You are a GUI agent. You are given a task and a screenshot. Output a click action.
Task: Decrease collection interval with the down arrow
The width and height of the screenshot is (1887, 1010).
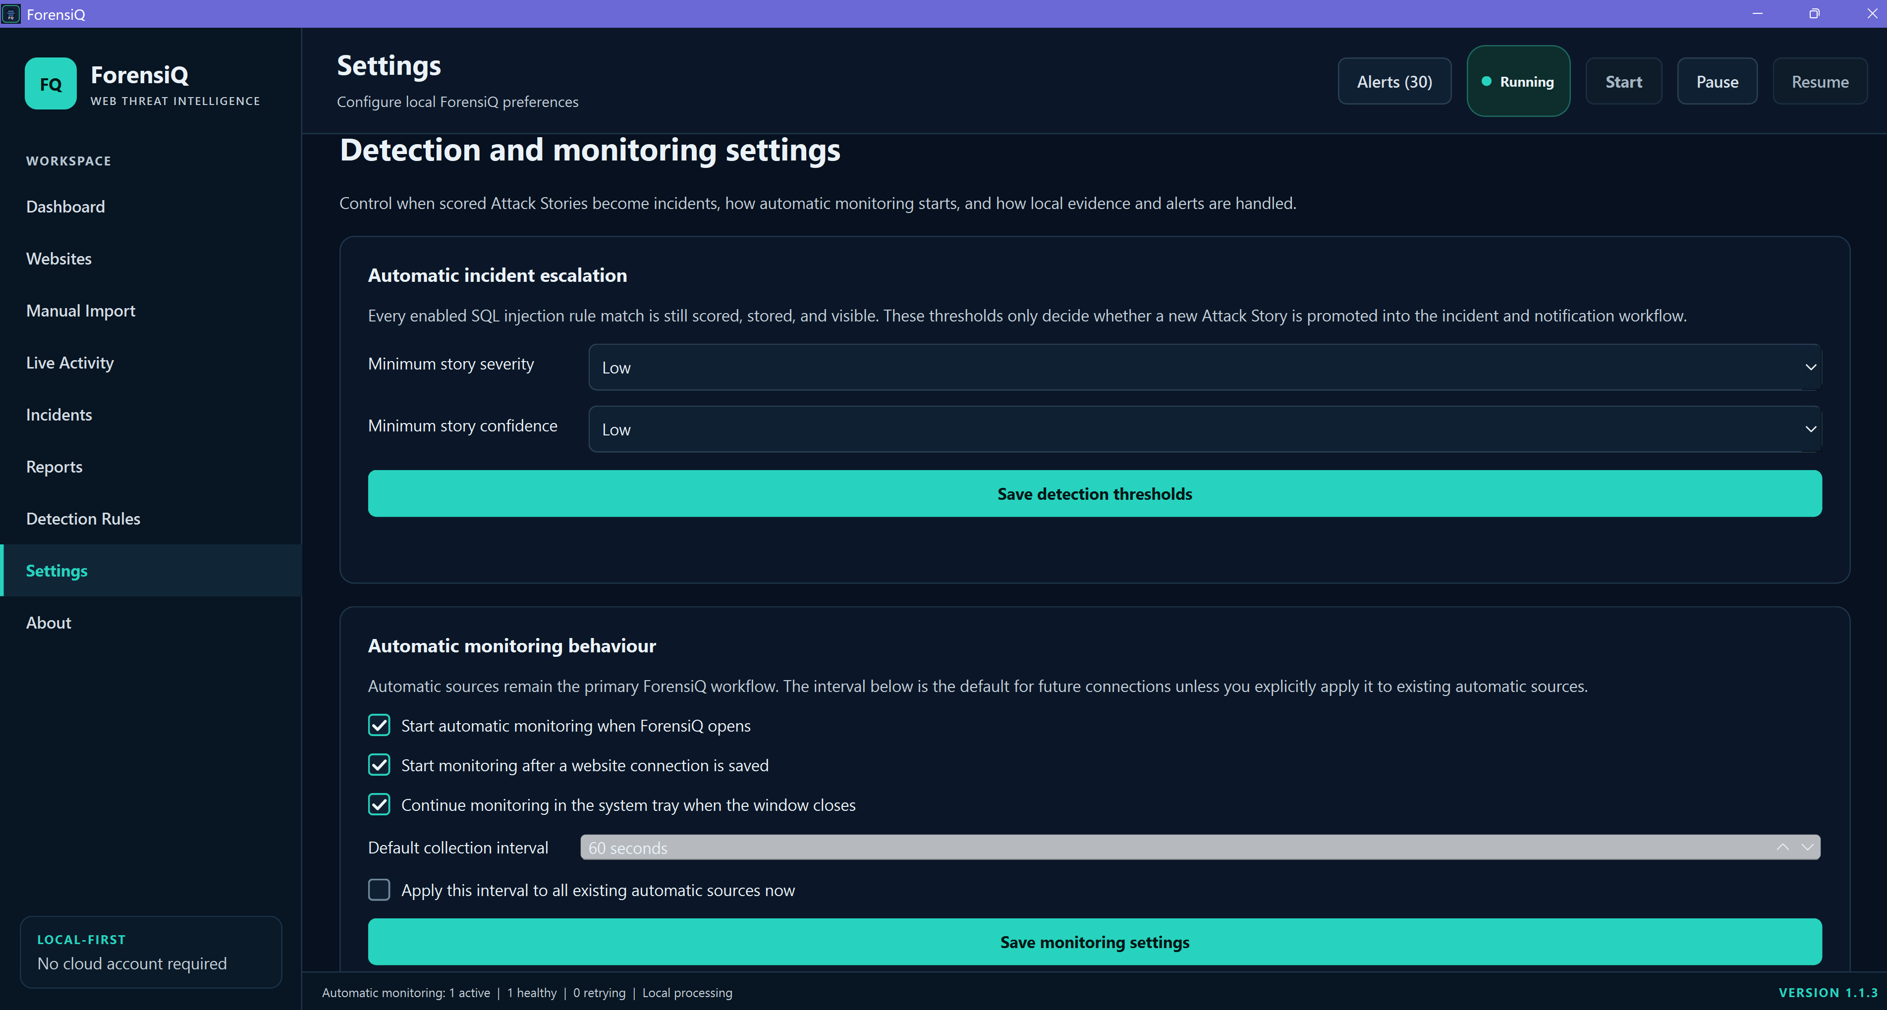click(x=1807, y=848)
